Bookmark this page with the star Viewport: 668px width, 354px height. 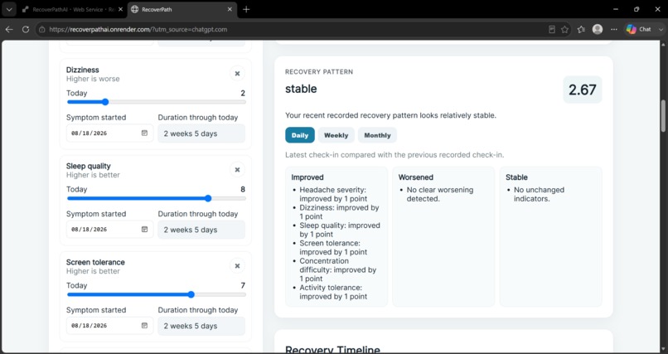click(565, 29)
